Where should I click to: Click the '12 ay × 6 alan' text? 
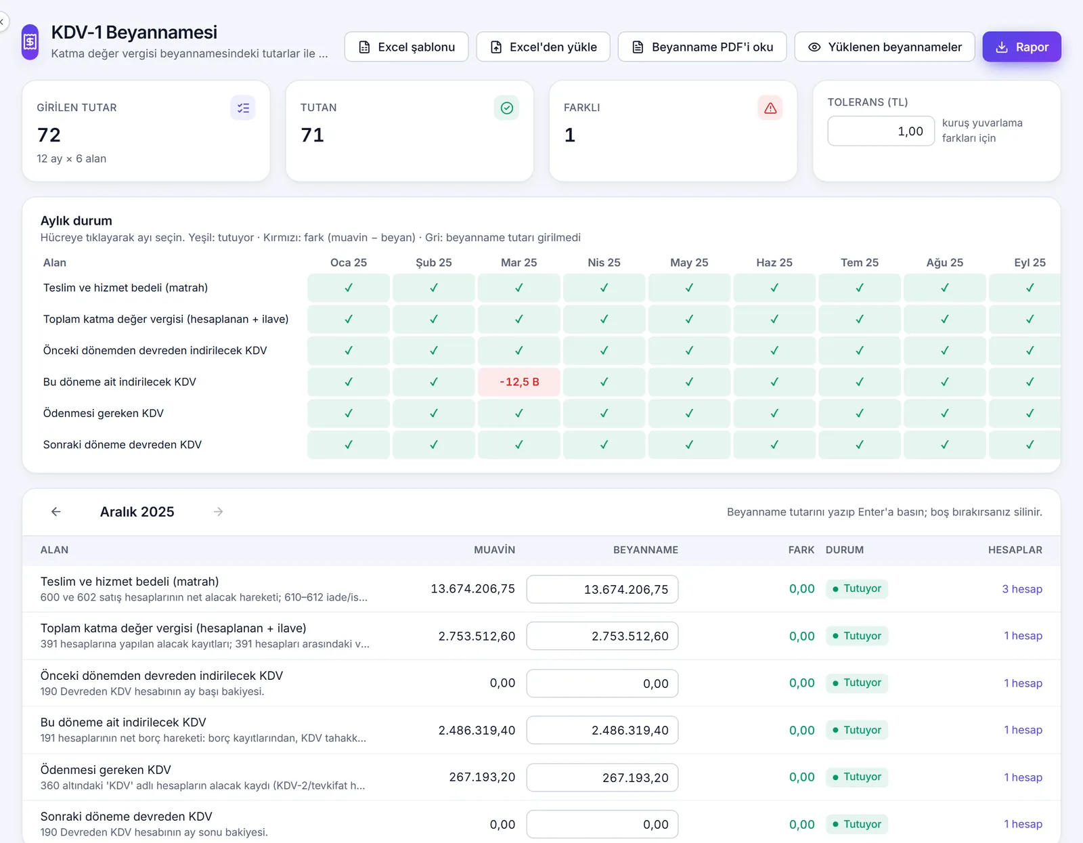coord(72,158)
